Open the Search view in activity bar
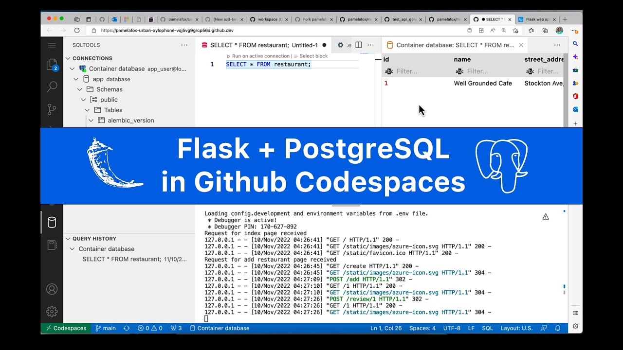Image resolution: width=623 pixels, height=350 pixels. [x=52, y=87]
